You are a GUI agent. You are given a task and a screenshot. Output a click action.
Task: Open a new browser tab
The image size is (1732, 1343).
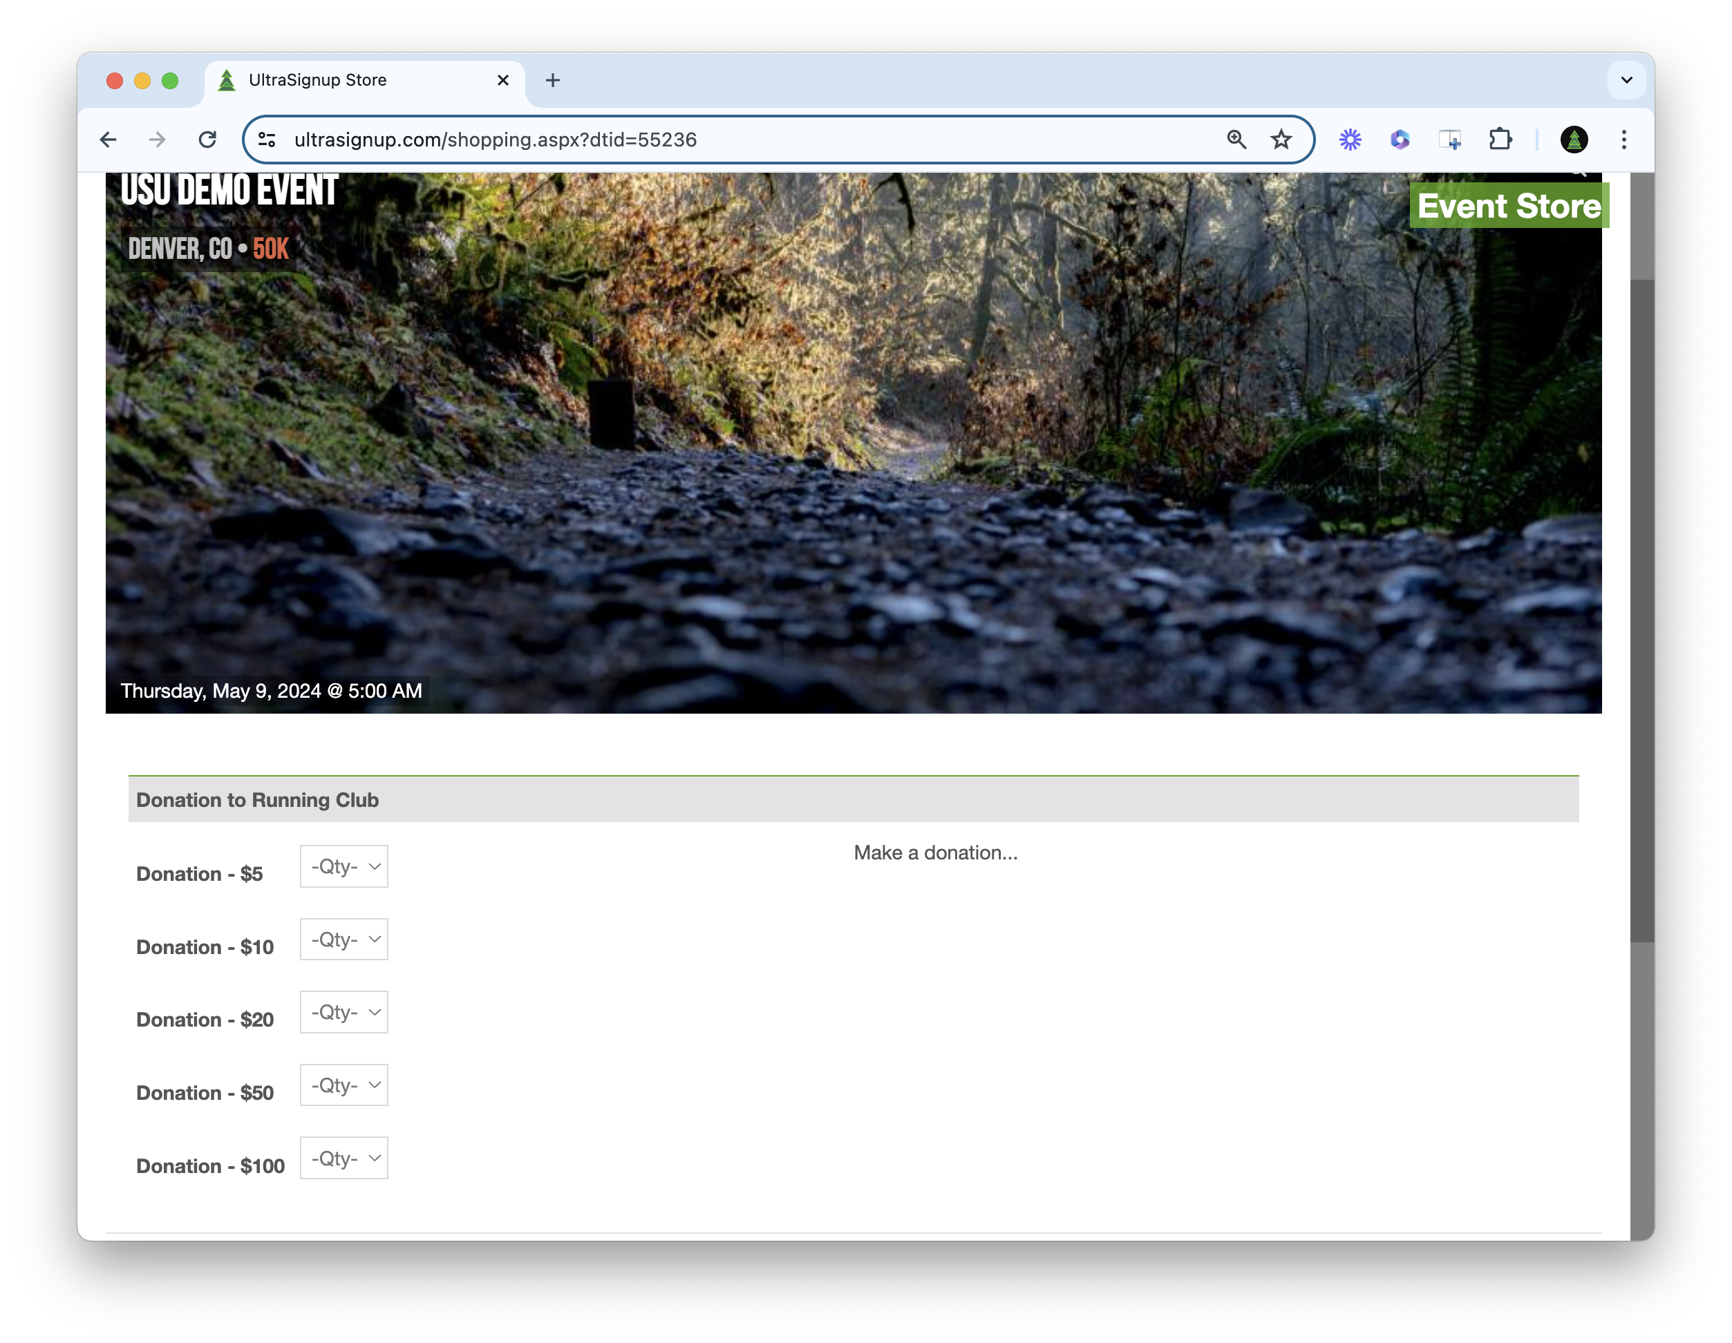click(553, 80)
